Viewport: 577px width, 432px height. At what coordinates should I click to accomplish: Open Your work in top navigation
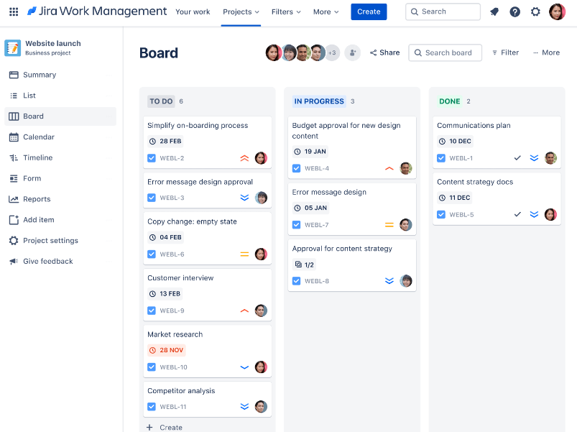click(193, 12)
